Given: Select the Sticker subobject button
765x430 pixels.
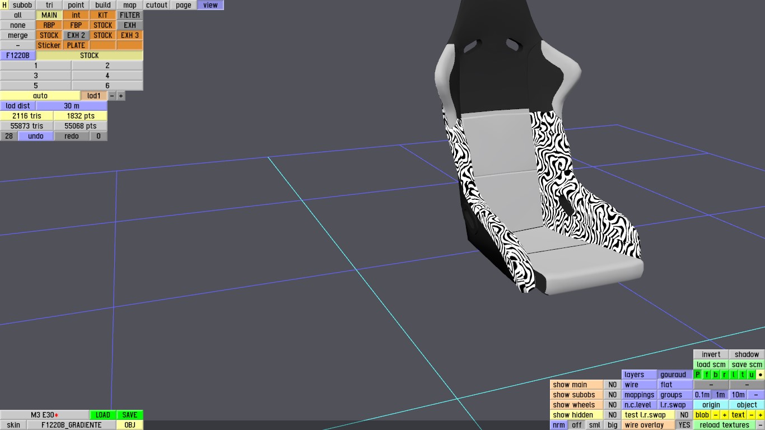Looking at the screenshot, I should click(49, 45).
